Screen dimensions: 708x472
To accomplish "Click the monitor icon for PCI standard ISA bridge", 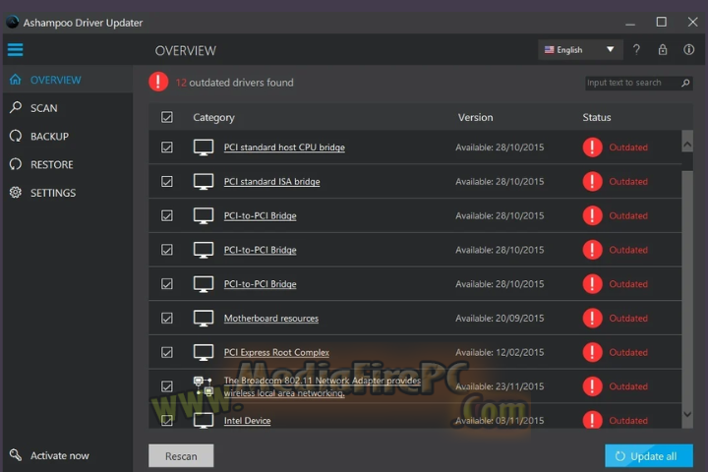I will 204,182.
